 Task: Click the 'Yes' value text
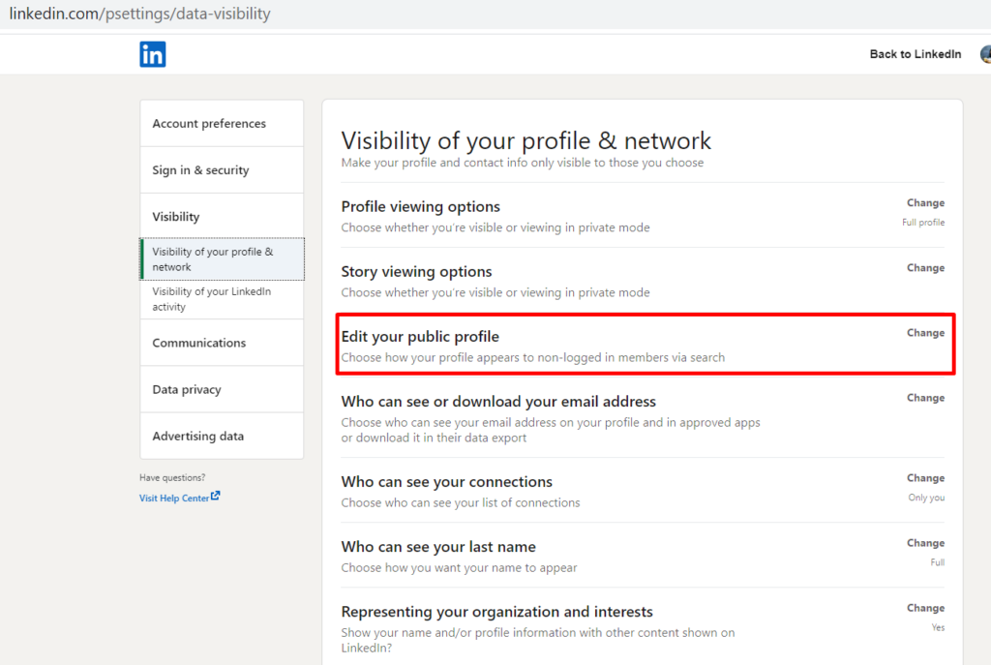tap(938, 627)
